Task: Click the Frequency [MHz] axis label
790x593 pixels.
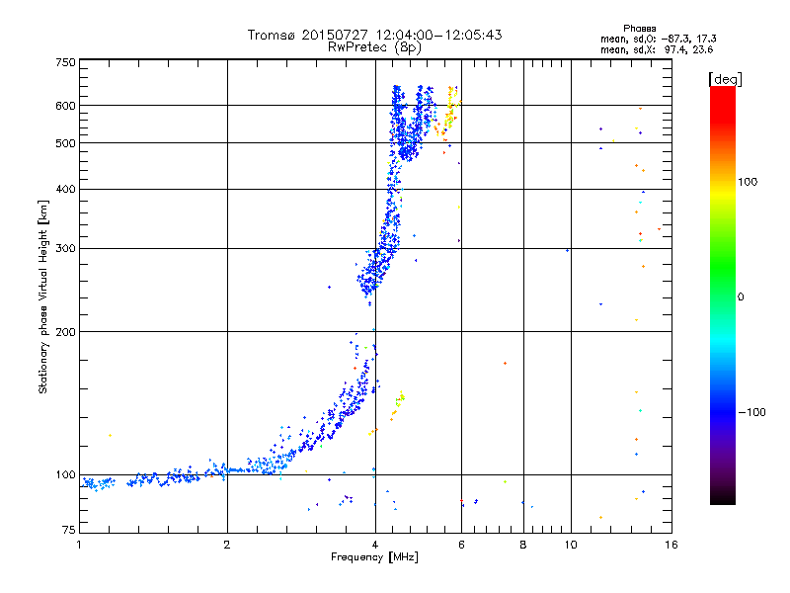Action: [374, 557]
